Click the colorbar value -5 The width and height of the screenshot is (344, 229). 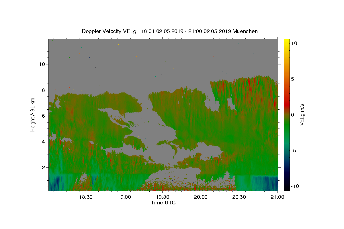[294, 151]
